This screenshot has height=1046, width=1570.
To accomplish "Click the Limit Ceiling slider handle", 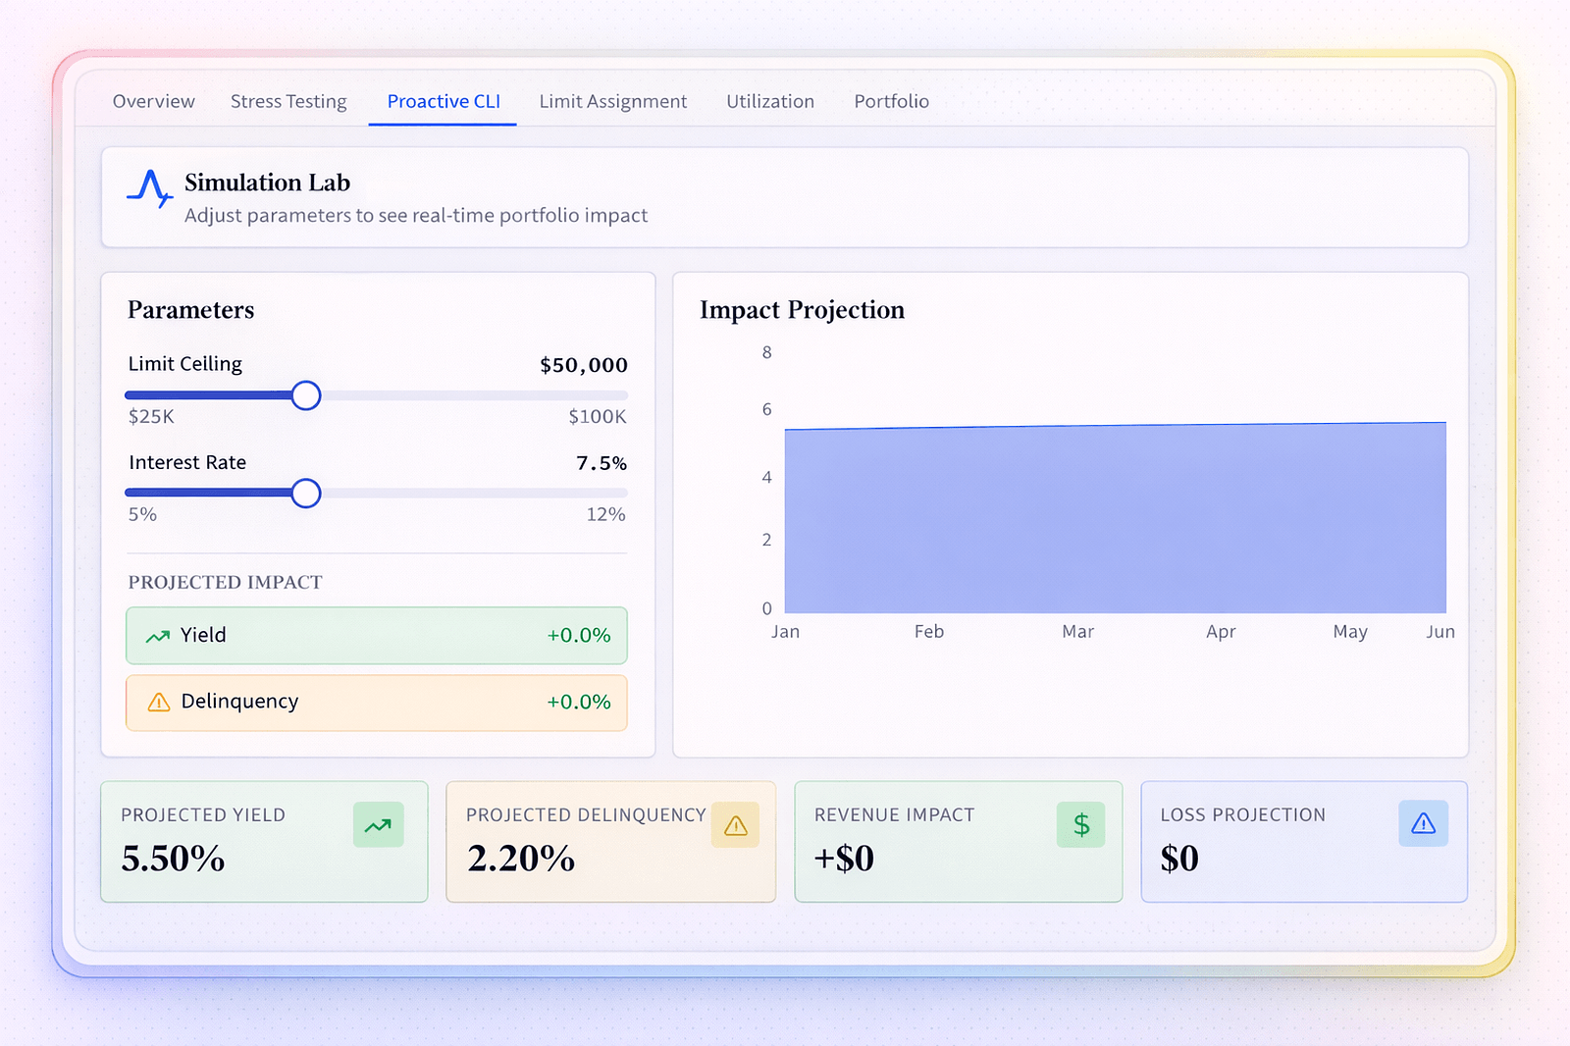I will (305, 395).
